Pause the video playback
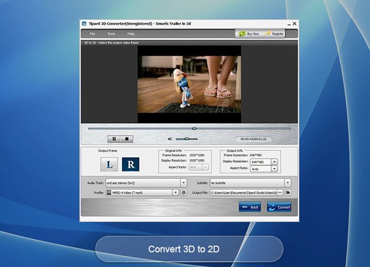The image size is (370, 267). click(114, 139)
